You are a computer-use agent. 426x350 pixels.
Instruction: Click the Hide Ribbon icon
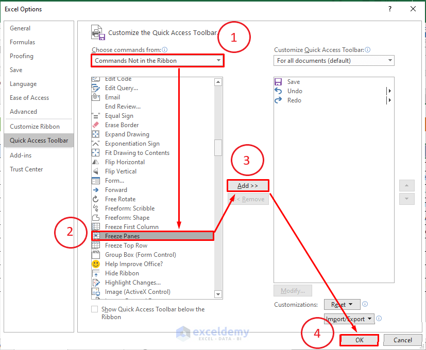[96, 273]
